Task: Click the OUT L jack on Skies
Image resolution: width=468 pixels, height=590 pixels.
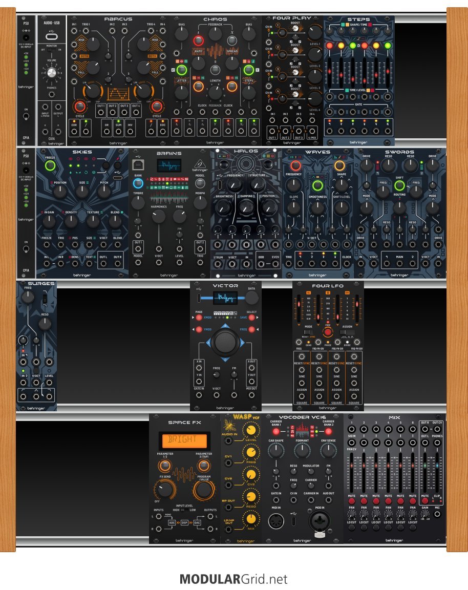Action: pos(103,264)
